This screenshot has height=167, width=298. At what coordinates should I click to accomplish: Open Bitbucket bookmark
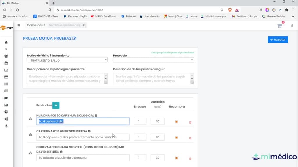pyautogui.click(x=129, y=17)
